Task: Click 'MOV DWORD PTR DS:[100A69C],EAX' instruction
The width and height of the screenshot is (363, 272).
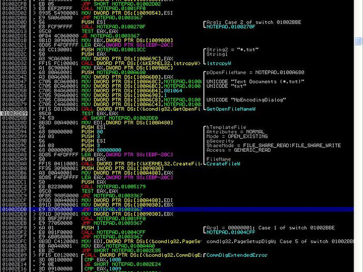Action: pos(127,59)
